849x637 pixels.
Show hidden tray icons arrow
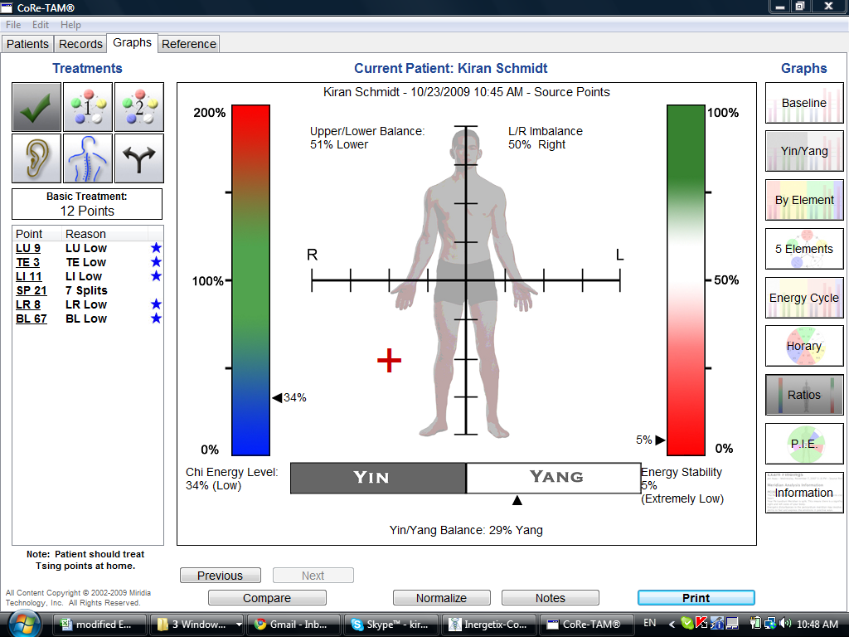point(672,624)
